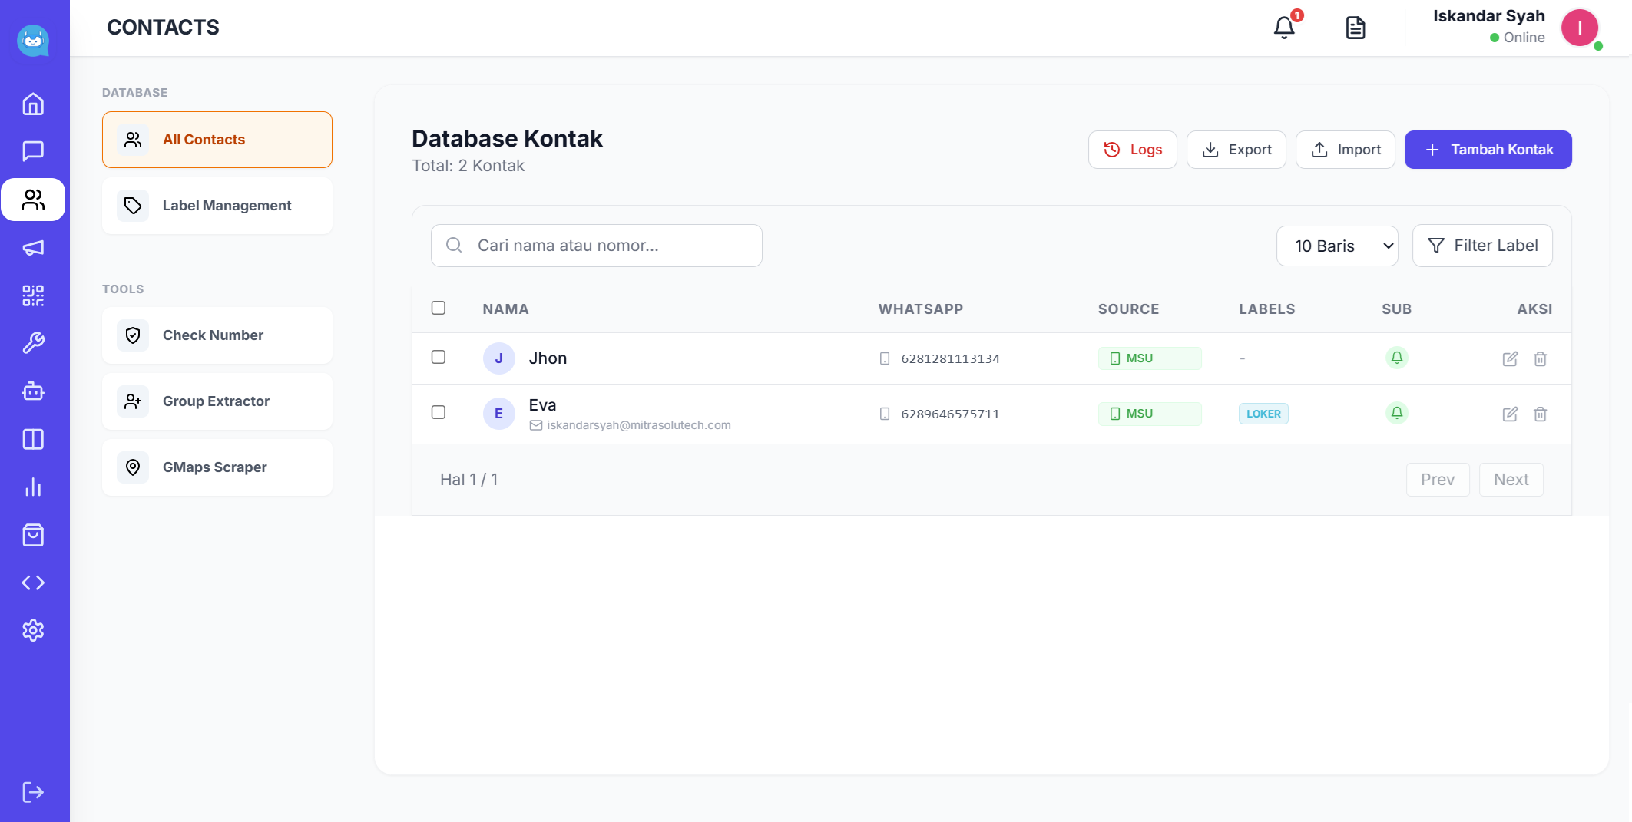Click the chatbot robot sidebar icon

coord(33,391)
